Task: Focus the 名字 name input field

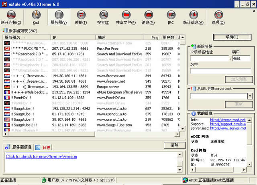Action: (220, 71)
